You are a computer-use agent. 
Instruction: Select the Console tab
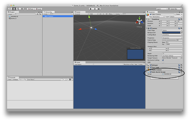coord(12,77)
